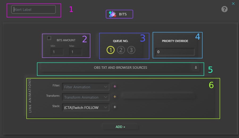Screen dimensions: 239x138
Task: Close the dialog with the X icon
Action: 233,3
